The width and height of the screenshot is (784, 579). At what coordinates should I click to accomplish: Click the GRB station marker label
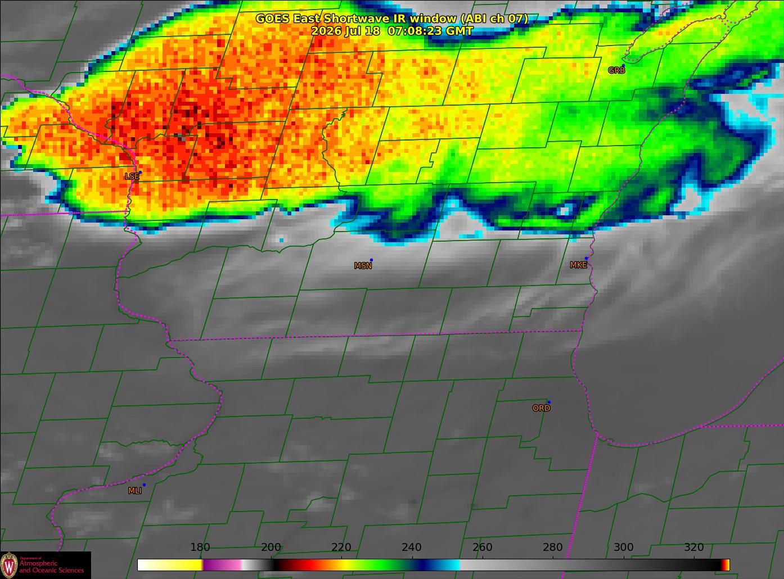coord(616,71)
